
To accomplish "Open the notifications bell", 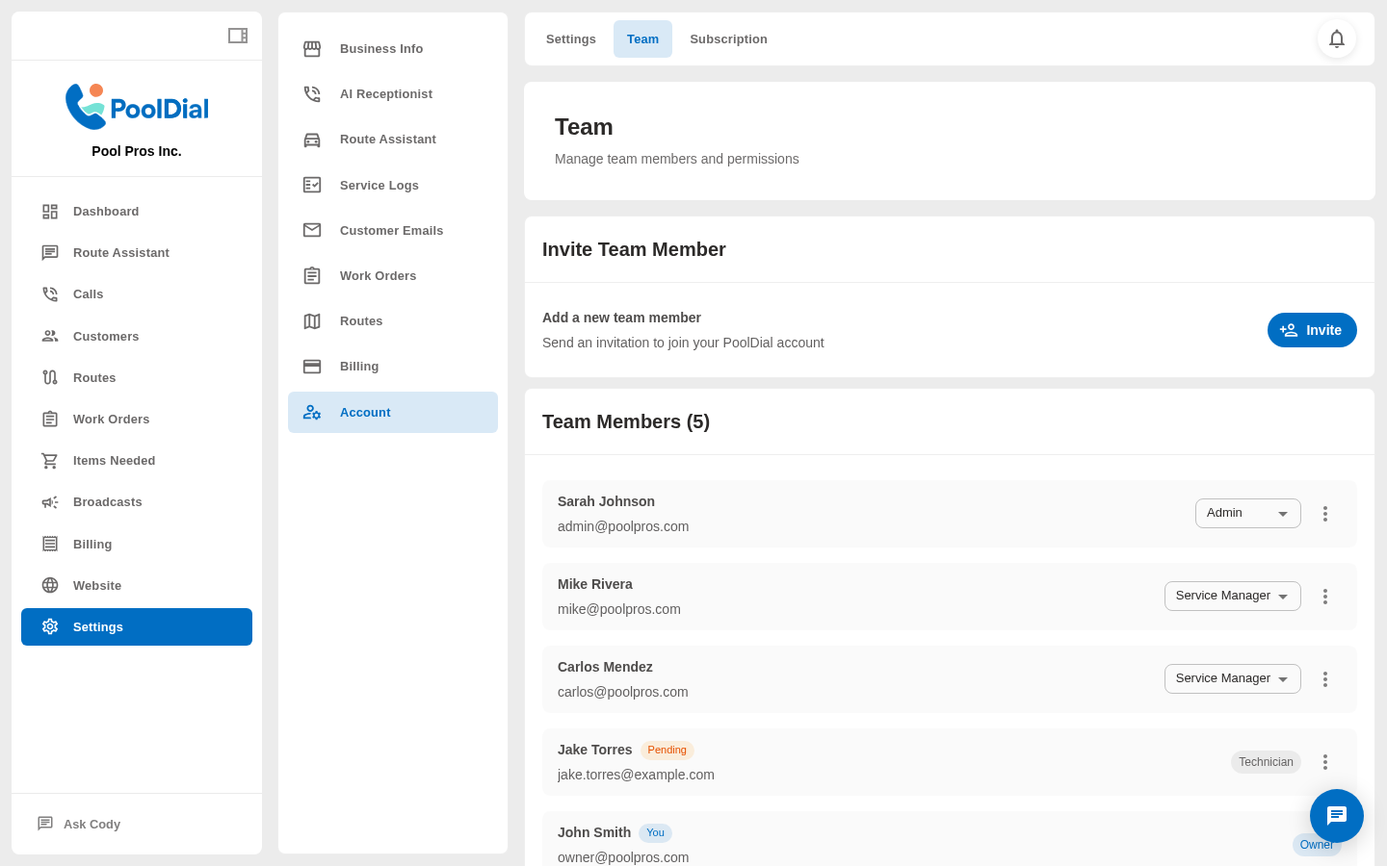I will [1336, 38].
